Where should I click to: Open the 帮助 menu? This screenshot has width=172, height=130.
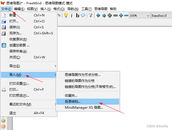(x=113, y=9)
